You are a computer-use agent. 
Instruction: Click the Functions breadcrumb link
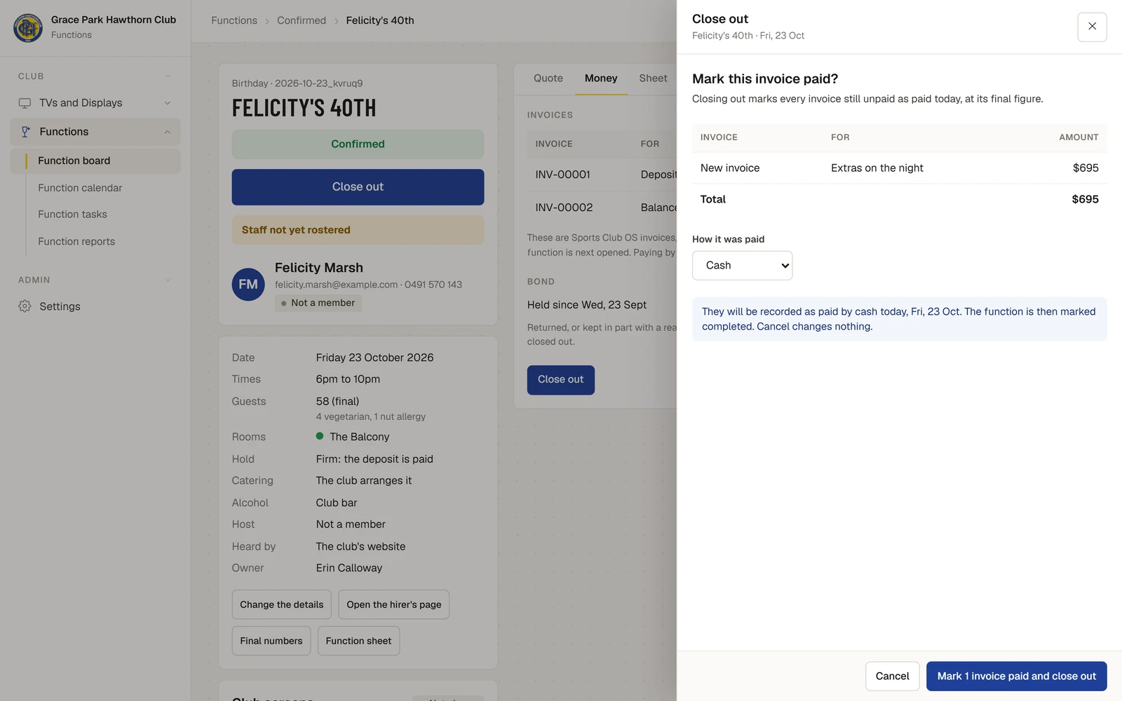coord(234,20)
